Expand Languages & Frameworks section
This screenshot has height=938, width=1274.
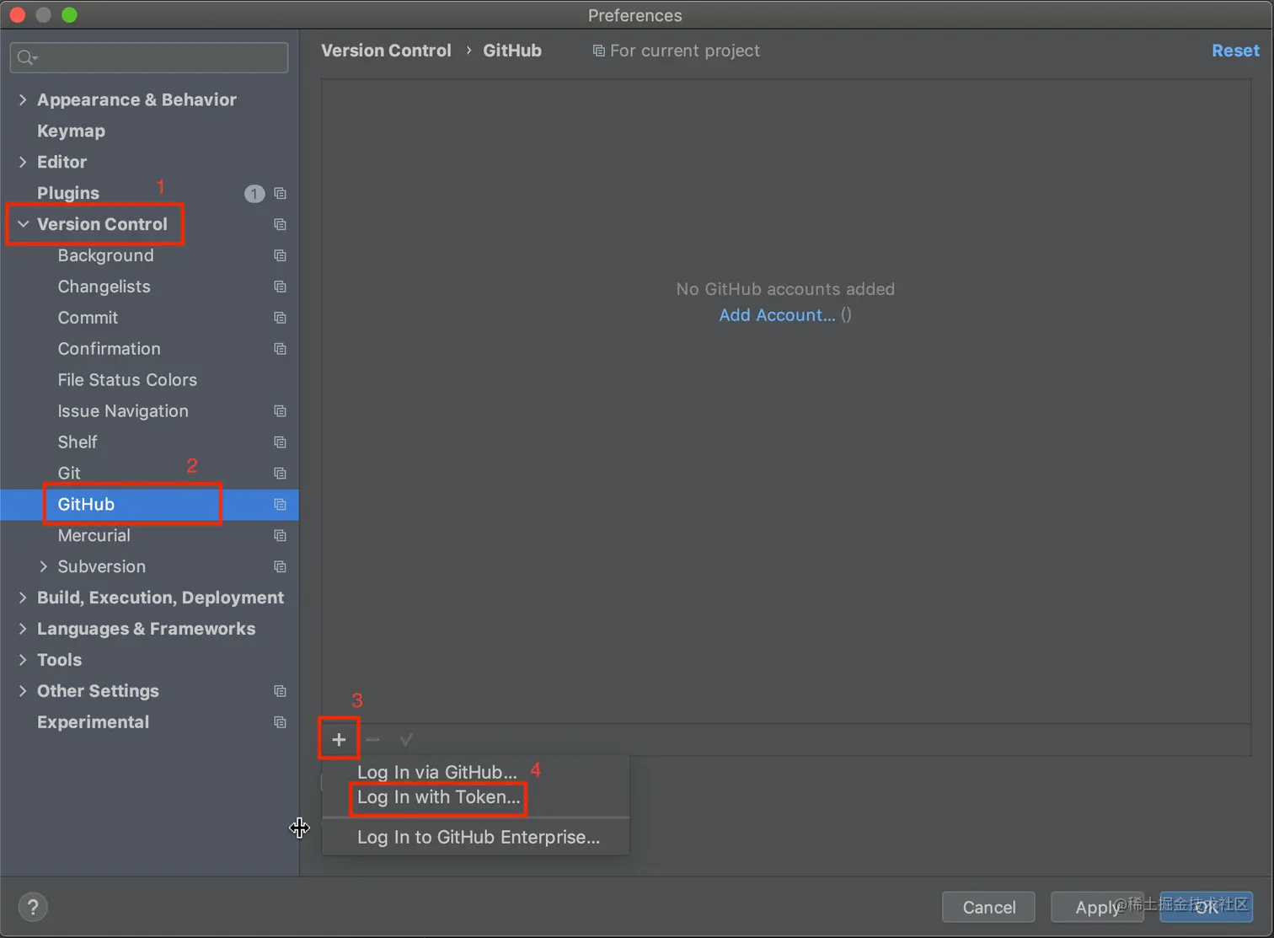point(23,629)
